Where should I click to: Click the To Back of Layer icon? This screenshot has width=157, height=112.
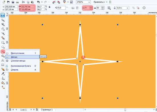click(138, 8)
